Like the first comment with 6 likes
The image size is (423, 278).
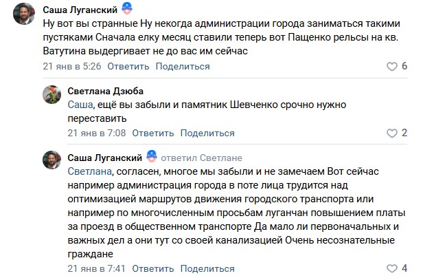[x=392, y=66]
